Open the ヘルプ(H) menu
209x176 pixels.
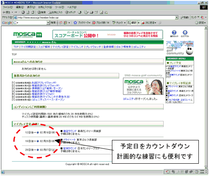point(72,7)
